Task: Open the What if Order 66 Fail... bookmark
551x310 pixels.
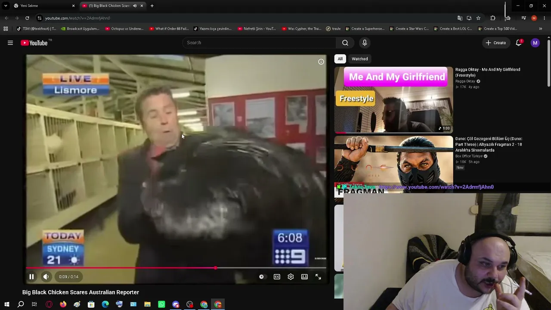Action: point(169,29)
